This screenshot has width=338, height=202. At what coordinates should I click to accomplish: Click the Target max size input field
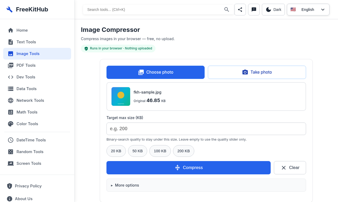point(206,129)
